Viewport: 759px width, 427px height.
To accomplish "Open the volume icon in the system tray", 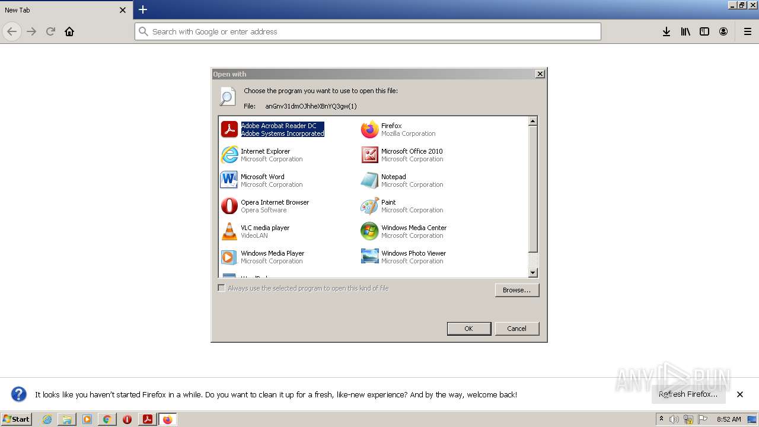I will pyautogui.click(x=674, y=419).
